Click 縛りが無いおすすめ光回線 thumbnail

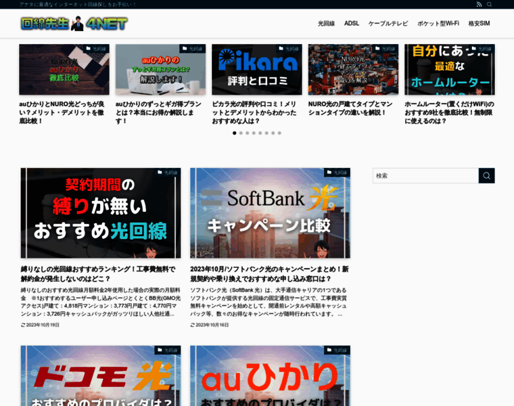click(101, 213)
